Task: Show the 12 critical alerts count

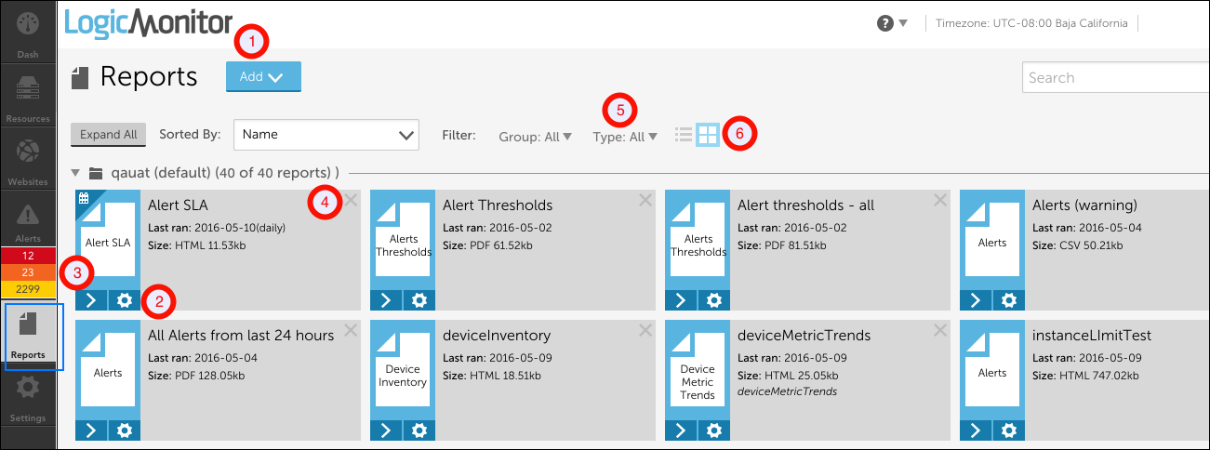Action: (28, 255)
